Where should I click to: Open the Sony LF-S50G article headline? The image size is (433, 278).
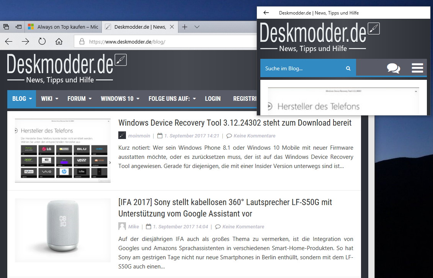point(225,208)
